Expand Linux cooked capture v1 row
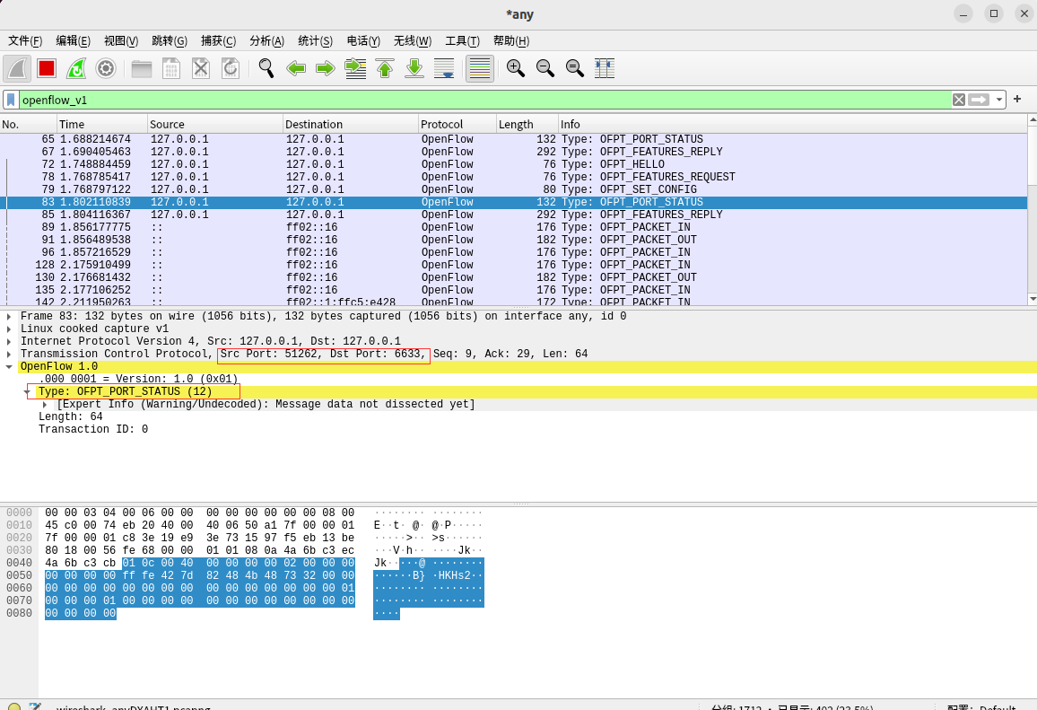 [9, 329]
